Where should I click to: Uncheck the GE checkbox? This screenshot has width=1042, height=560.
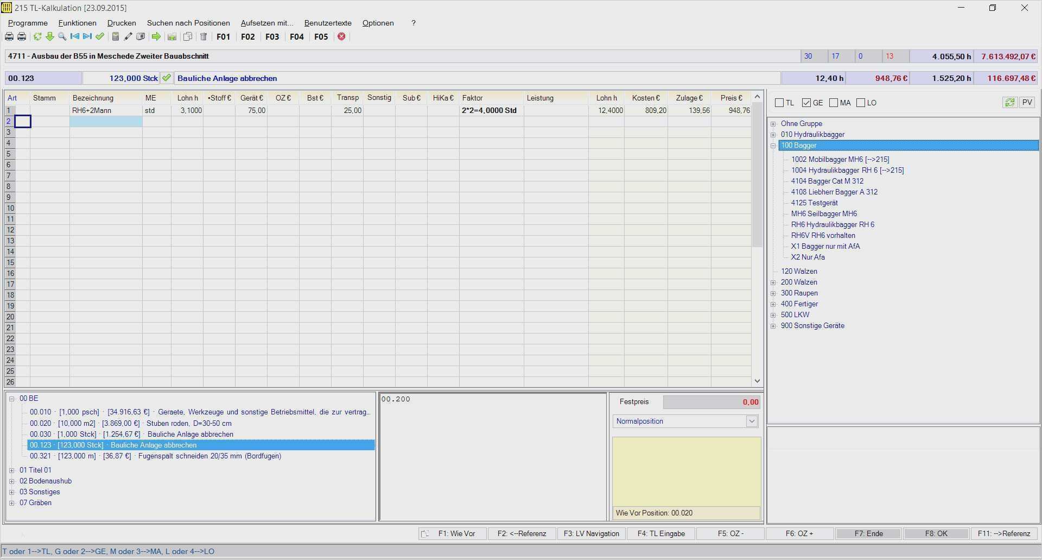[806, 103]
